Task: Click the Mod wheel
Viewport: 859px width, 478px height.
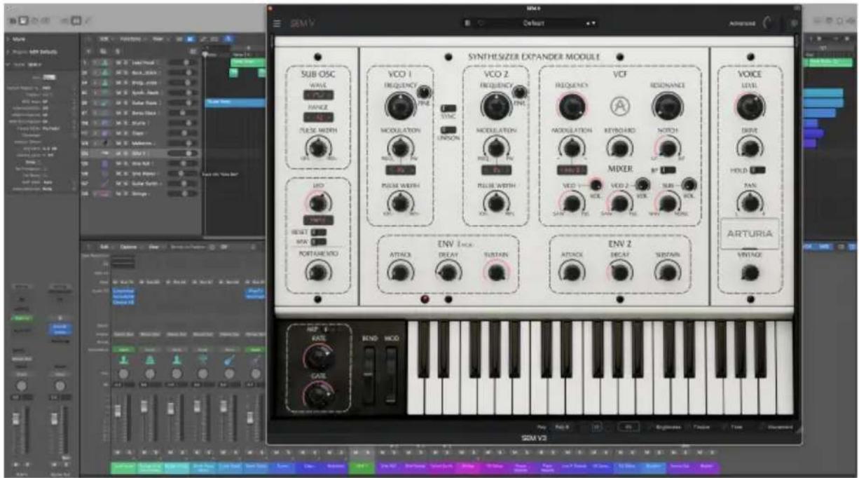Action: click(391, 374)
